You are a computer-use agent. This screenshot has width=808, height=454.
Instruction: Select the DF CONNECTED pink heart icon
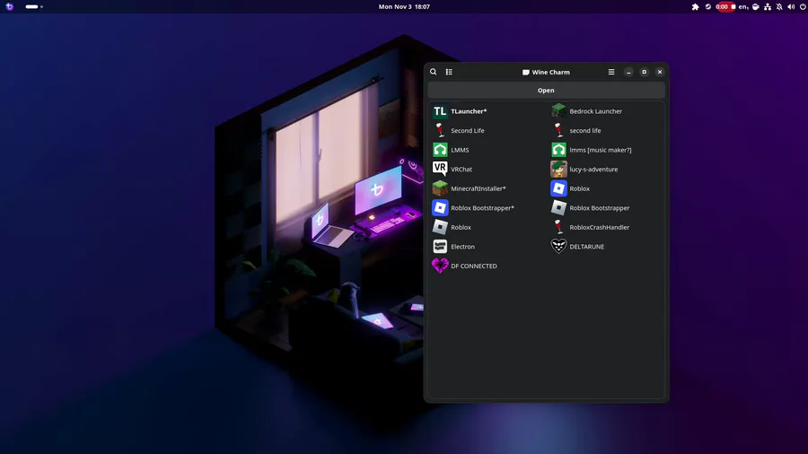tap(440, 266)
